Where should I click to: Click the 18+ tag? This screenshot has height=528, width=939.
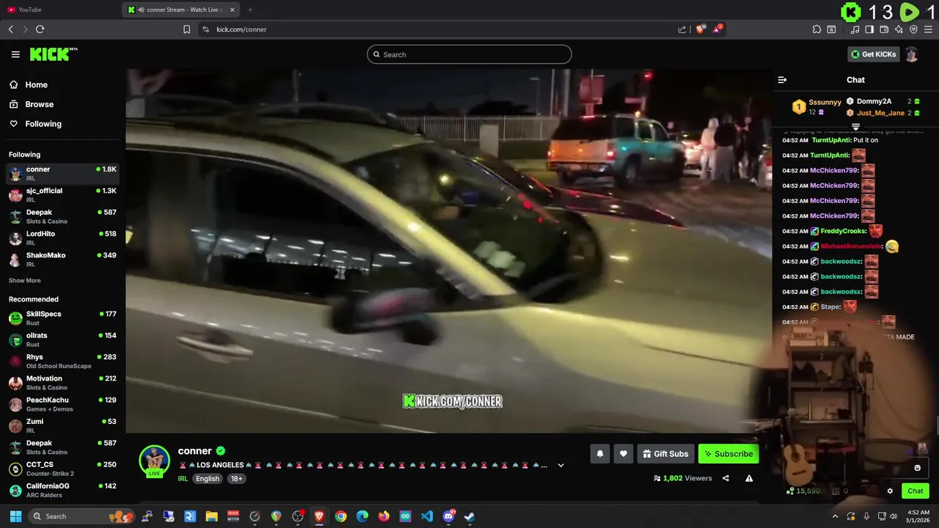pyautogui.click(x=236, y=478)
